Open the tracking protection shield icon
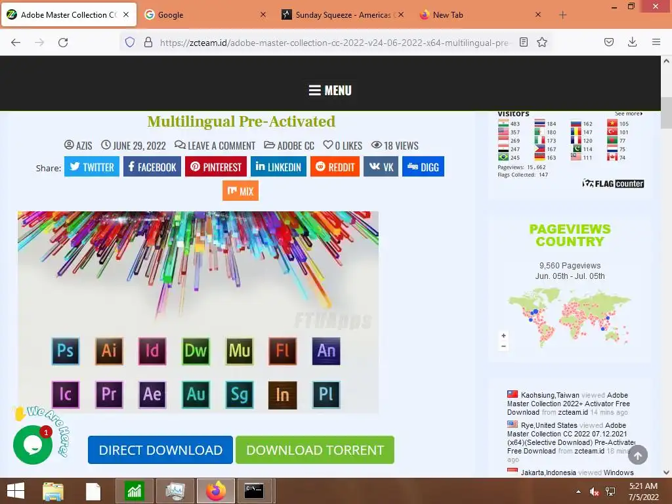Image resolution: width=672 pixels, height=504 pixels. [130, 42]
